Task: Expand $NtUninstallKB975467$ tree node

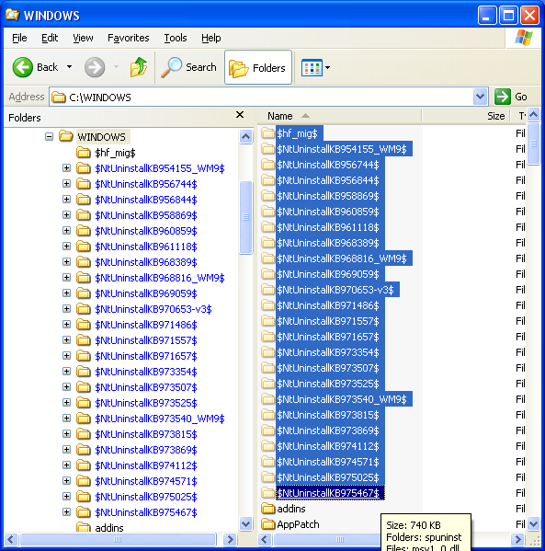Action: coord(66,512)
